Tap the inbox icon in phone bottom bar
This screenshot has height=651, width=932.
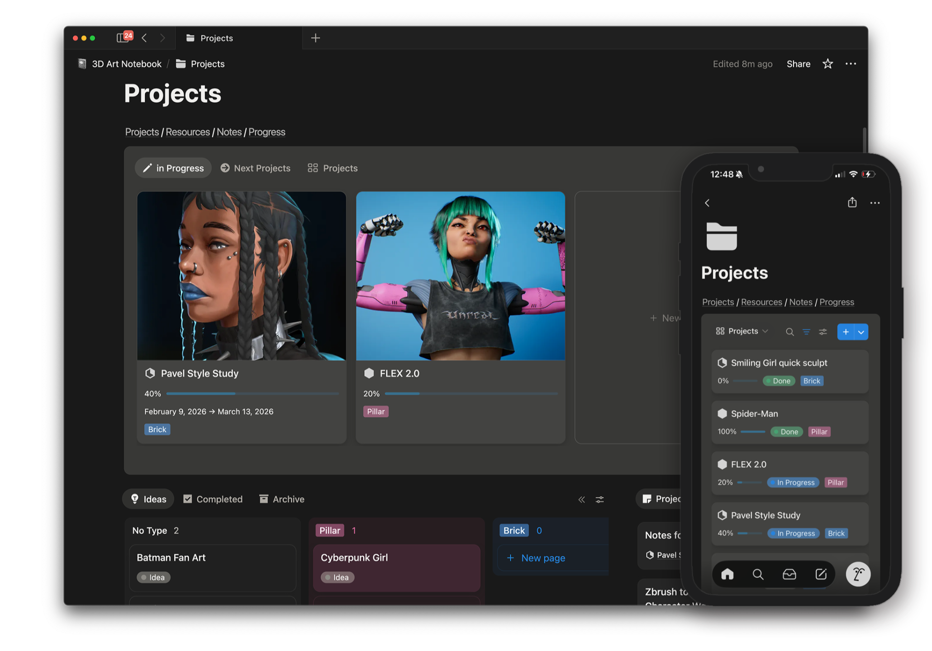point(789,574)
